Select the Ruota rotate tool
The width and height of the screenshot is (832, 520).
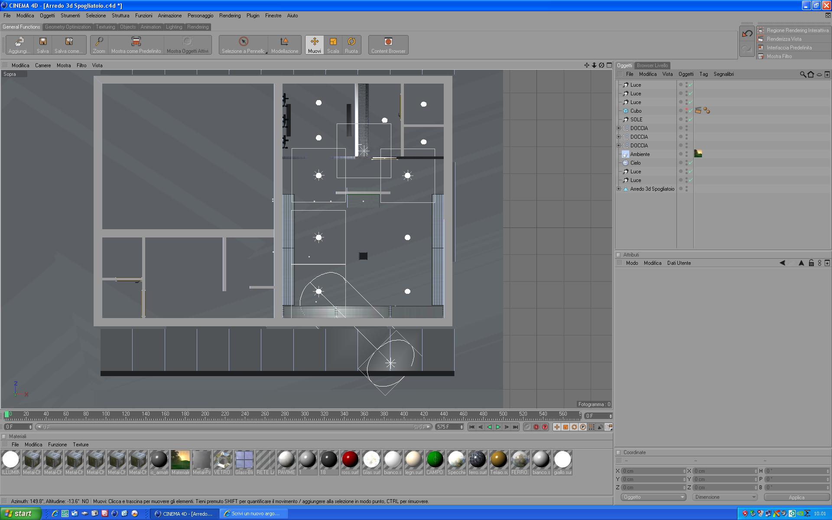[x=351, y=45]
